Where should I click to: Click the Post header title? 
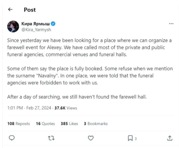coord(30,10)
